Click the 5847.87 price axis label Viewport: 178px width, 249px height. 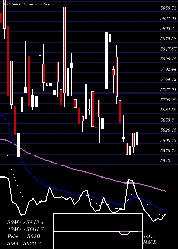168,49
